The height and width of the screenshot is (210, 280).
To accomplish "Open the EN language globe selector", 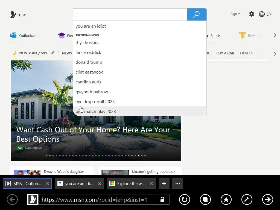I will click(x=265, y=14).
